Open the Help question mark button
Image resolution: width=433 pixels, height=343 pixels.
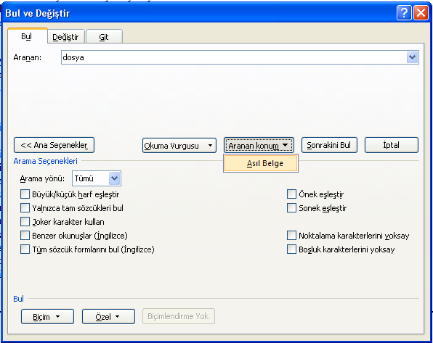pyautogui.click(x=404, y=12)
